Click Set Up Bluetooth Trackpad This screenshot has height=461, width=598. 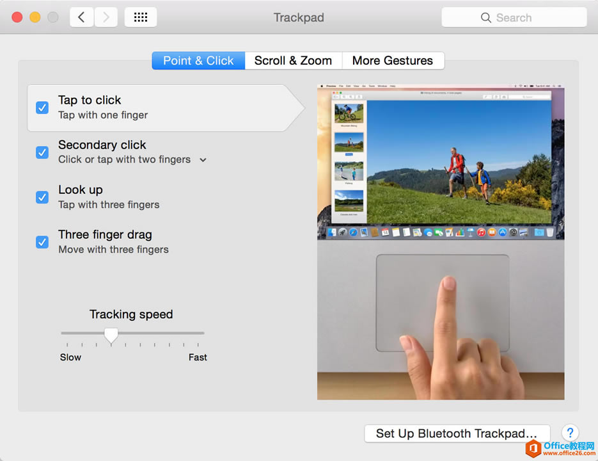[x=457, y=433]
